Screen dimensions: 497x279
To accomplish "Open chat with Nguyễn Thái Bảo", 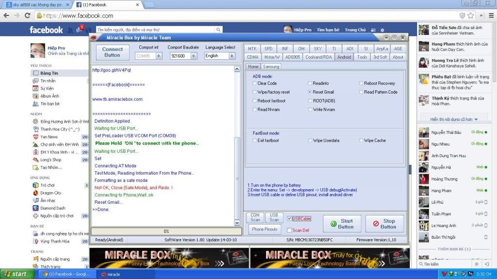I will [x=453, y=132].
